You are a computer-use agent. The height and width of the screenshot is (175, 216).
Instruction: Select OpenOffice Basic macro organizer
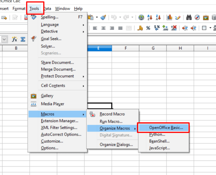click(x=164, y=128)
